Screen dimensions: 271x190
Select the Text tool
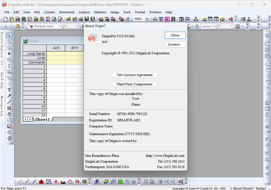[9, 90]
